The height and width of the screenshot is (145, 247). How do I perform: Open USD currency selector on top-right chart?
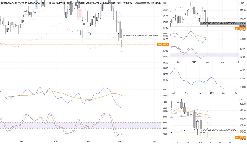(242, 3)
